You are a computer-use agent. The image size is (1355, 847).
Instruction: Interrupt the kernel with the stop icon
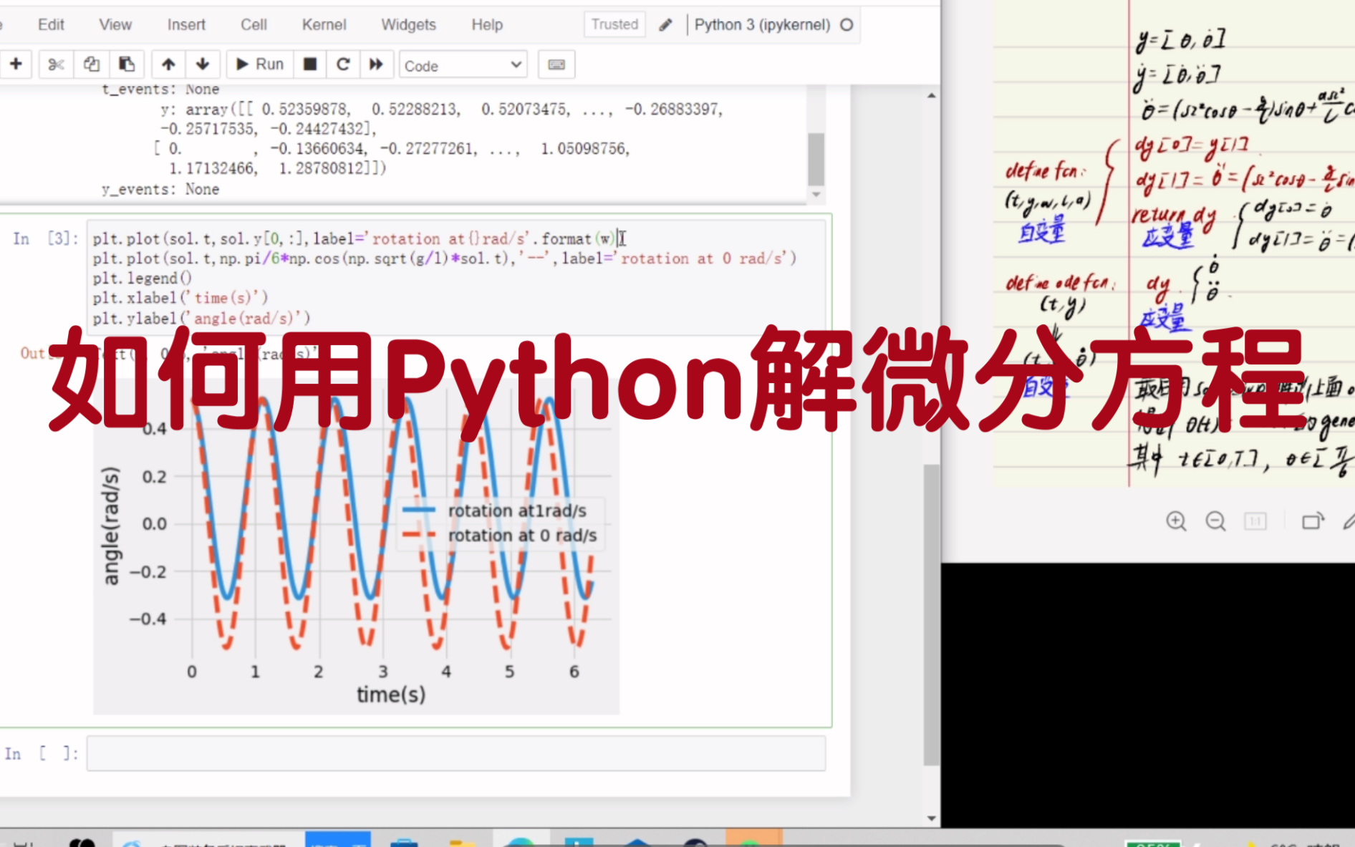tap(310, 64)
